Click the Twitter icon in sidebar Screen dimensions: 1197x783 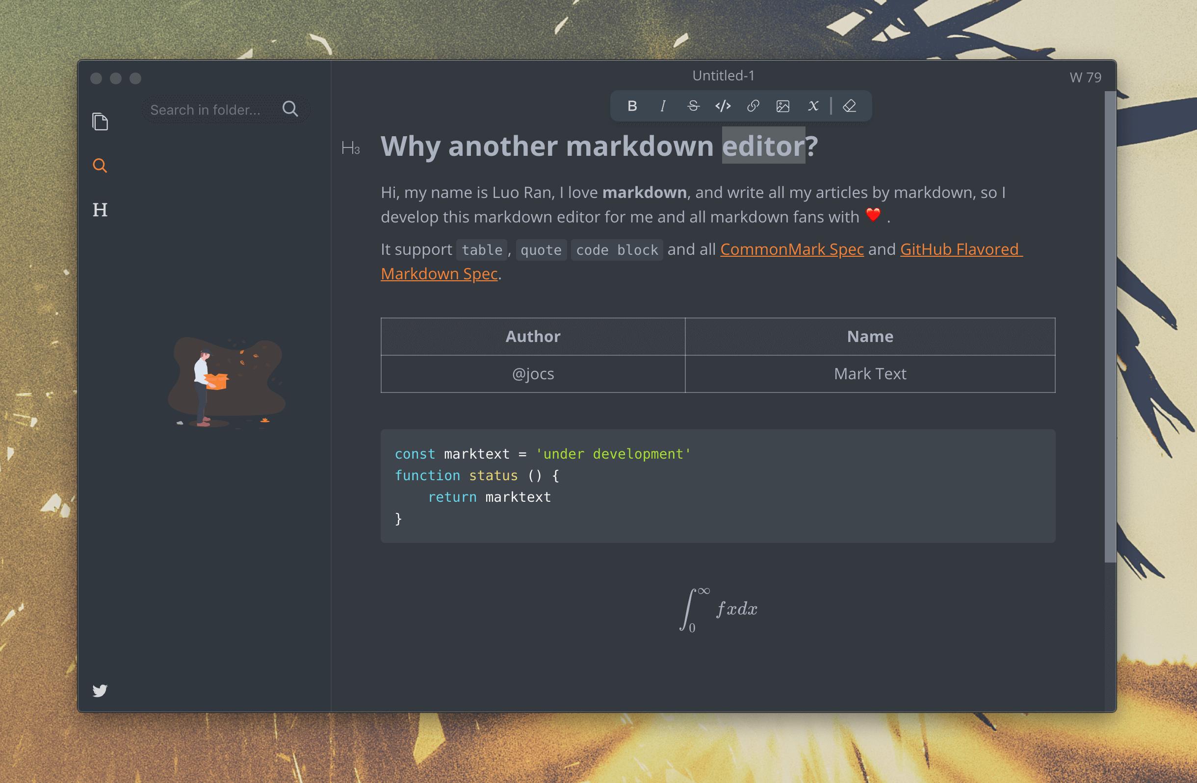[101, 690]
